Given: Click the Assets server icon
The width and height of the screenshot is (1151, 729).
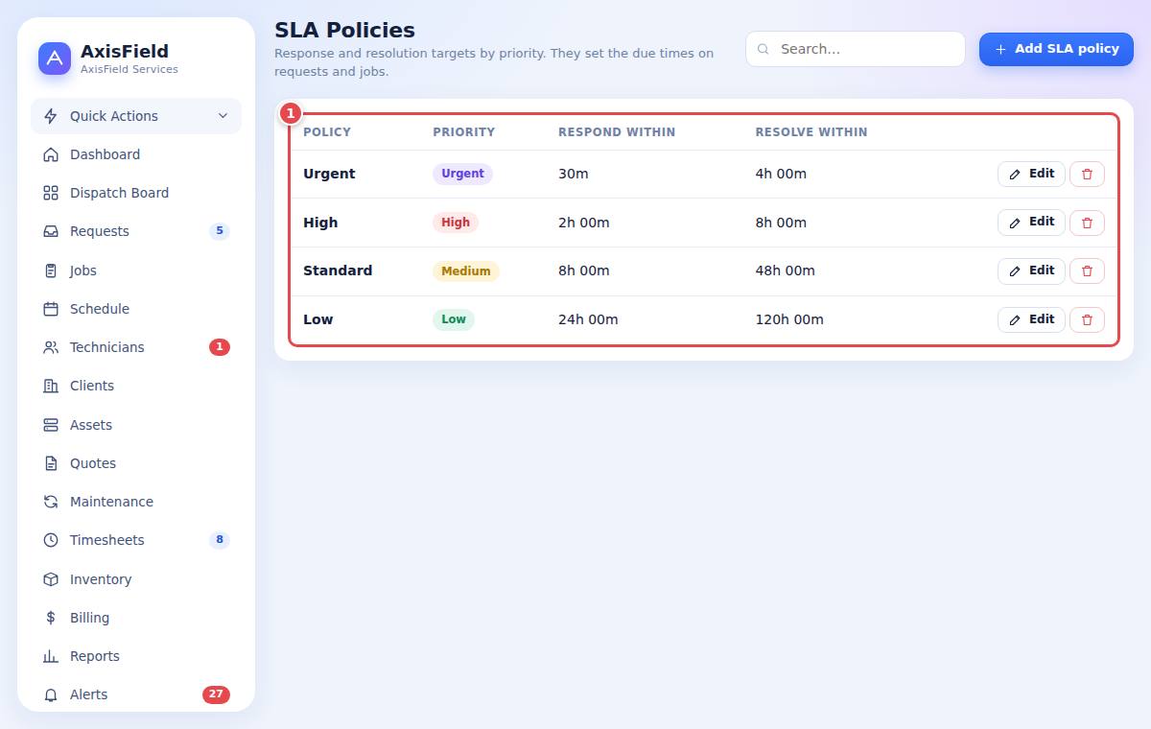Looking at the screenshot, I should (51, 425).
